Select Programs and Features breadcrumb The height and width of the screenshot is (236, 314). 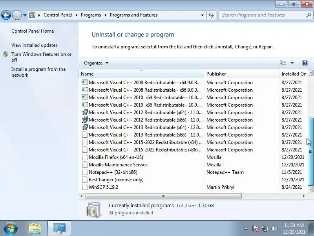point(133,15)
